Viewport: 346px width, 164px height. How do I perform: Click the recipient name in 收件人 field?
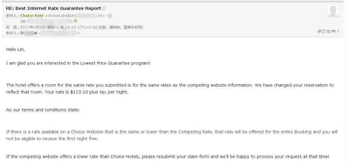tap(29, 33)
